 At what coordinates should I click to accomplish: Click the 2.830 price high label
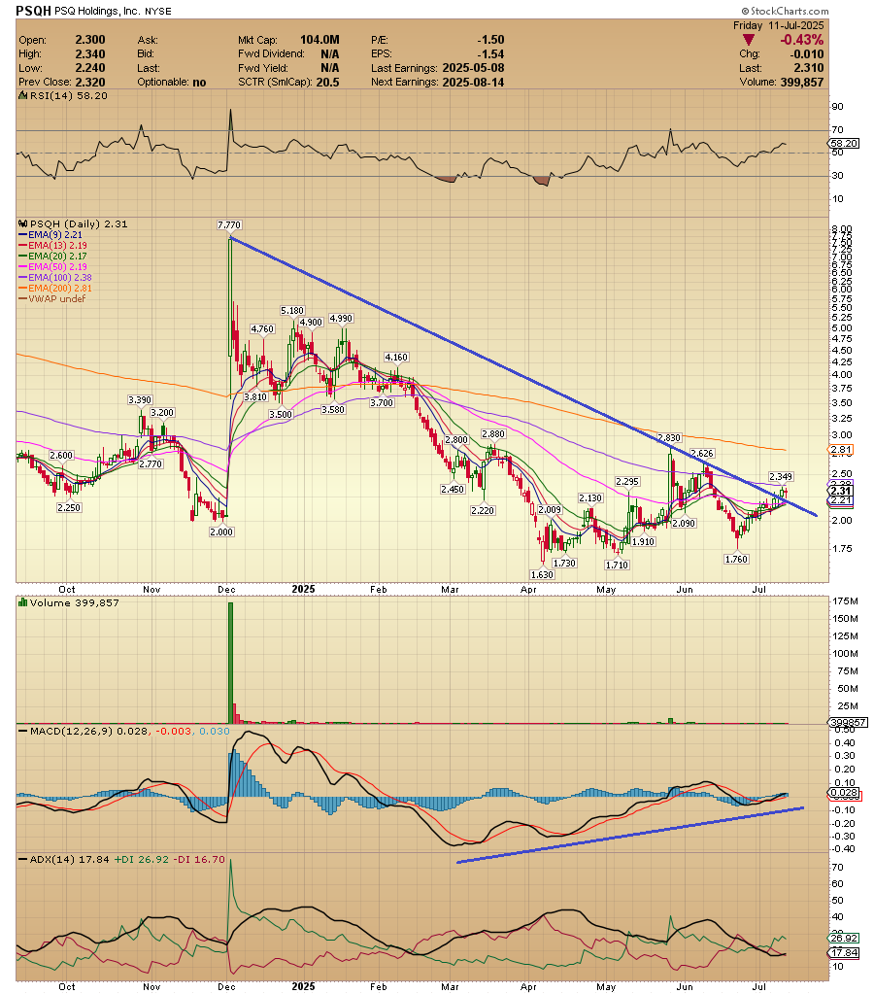[x=669, y=438]
